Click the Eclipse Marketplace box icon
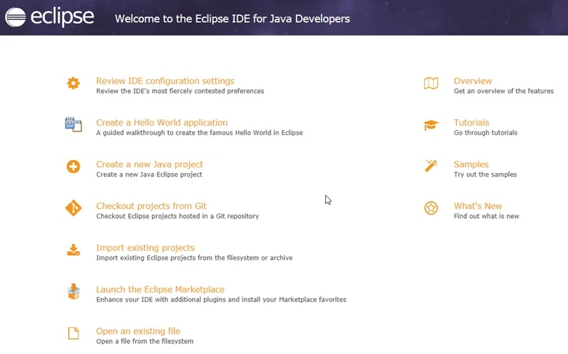568x354 pixels. [x=73, y=291]
